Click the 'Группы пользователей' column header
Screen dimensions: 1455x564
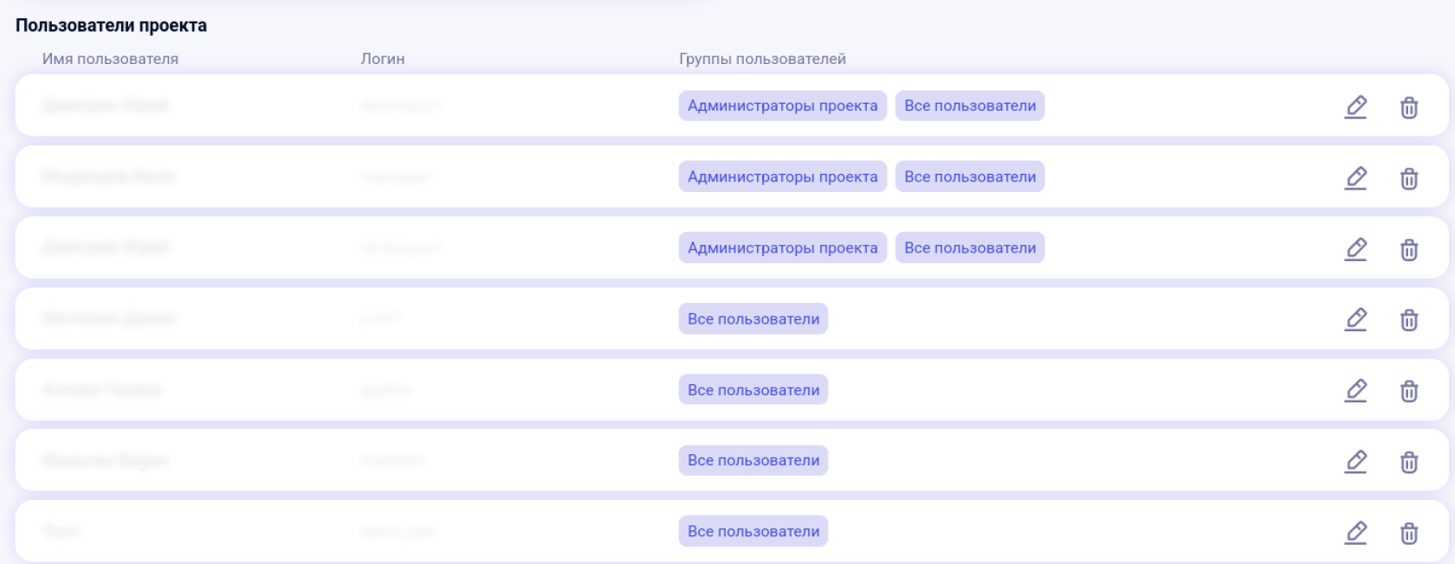pyautogui.click(x=762, y=59)
